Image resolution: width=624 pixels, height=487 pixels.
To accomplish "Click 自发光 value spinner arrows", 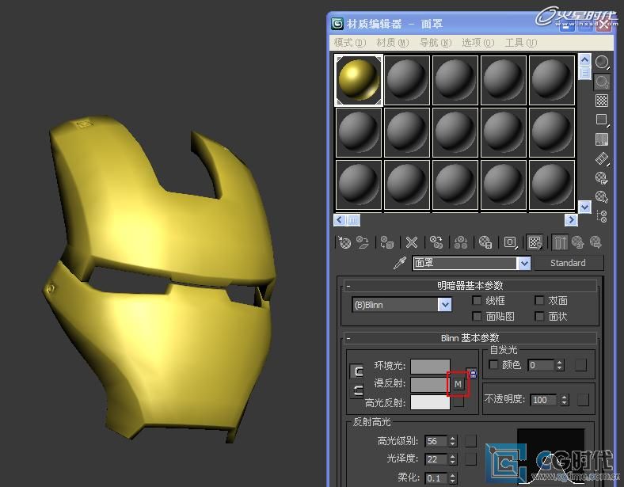I will pyautogui.click(x=560, y=365).
